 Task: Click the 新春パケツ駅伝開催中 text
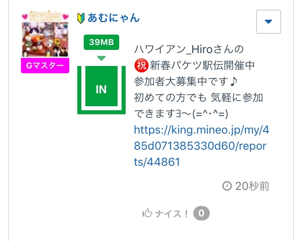(202, 66)
